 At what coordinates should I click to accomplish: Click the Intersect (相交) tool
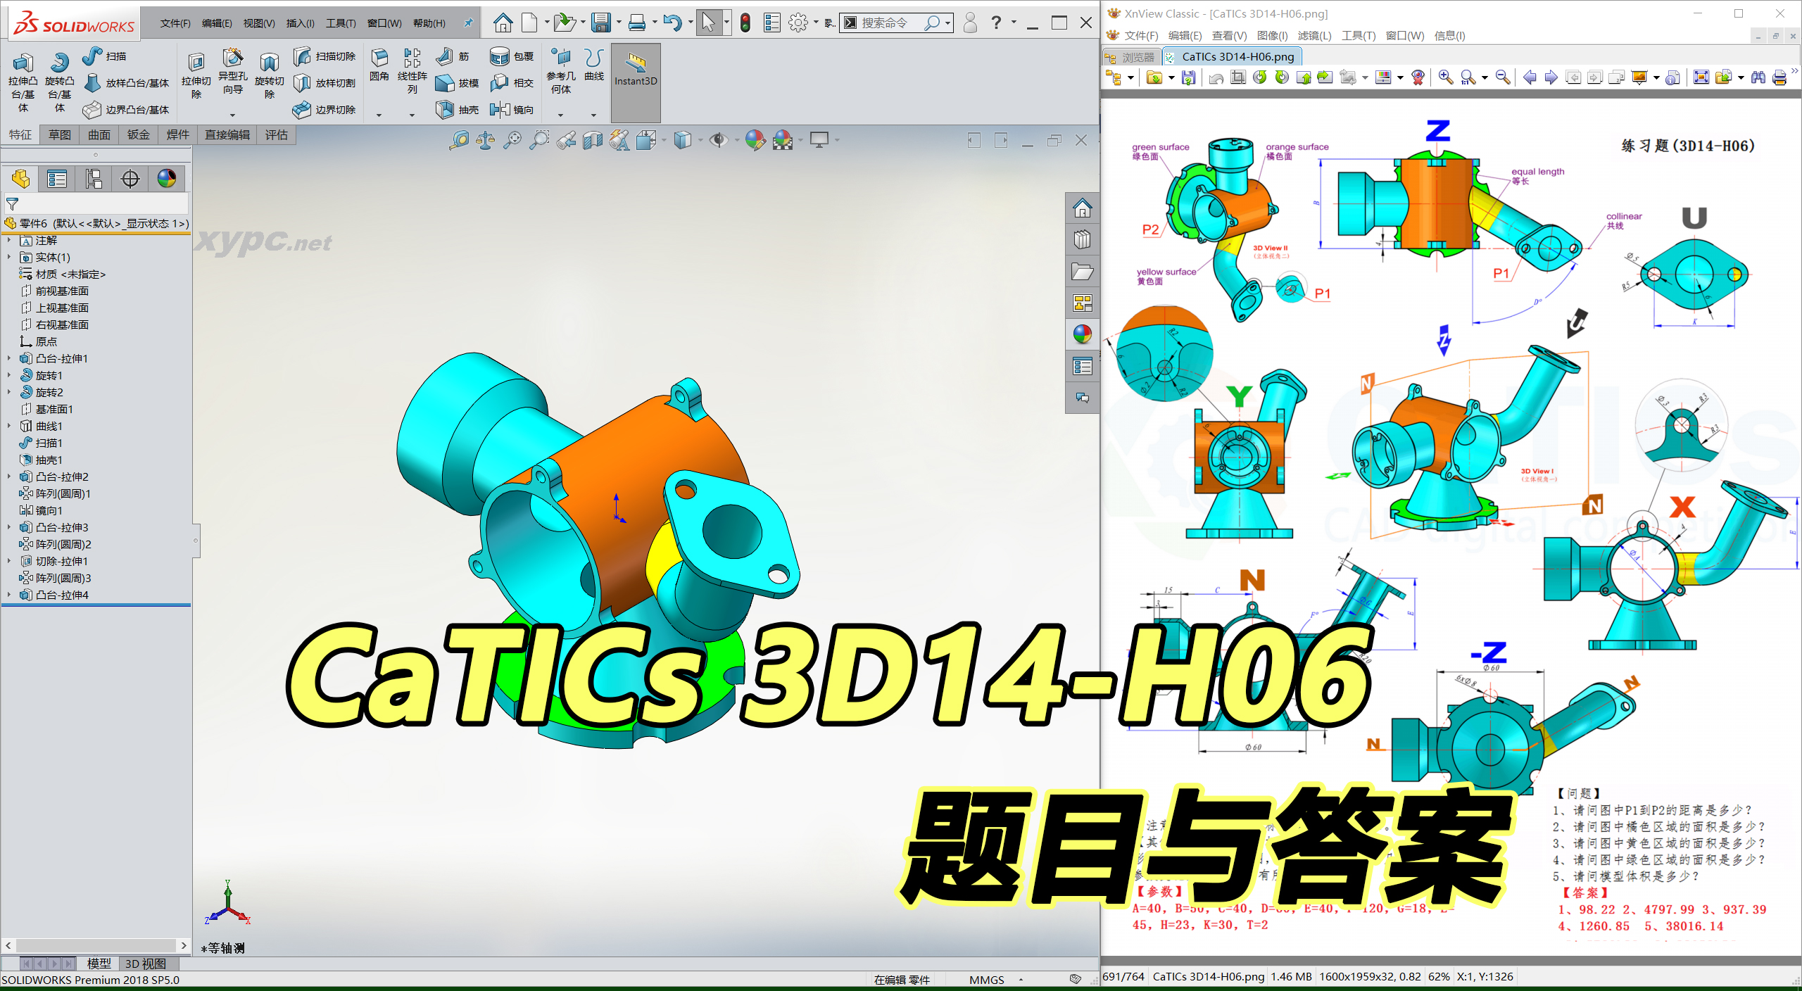coord(512,83)
